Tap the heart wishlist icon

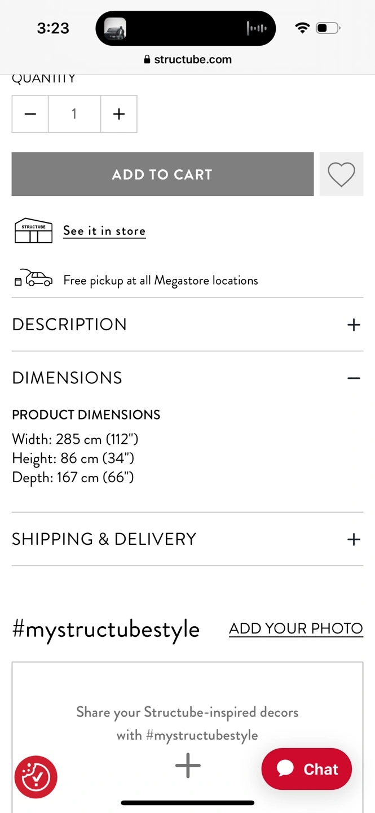point(341,174)
